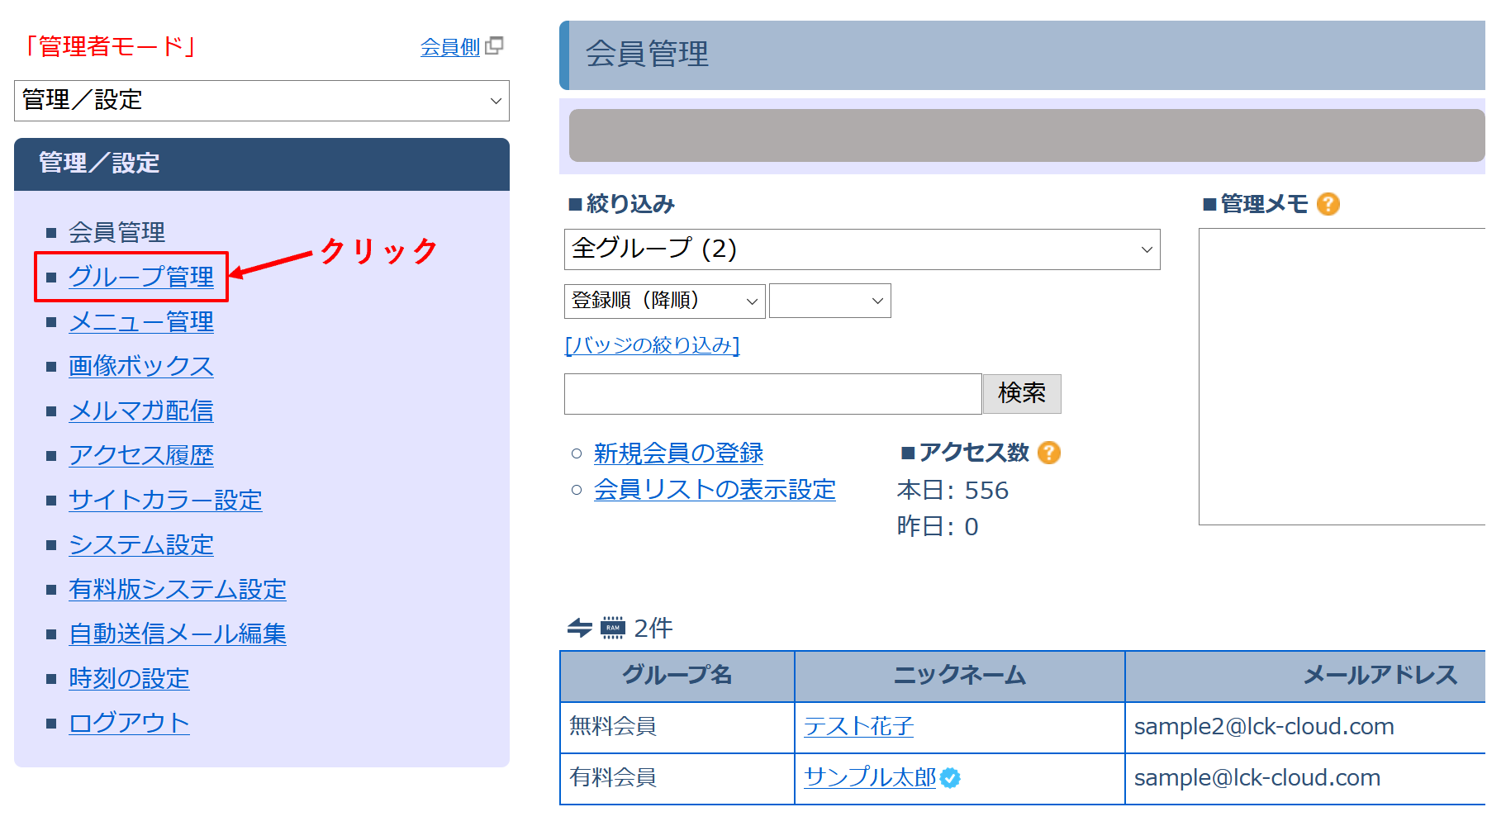Open システム設定 in the sidebar
Viewport: 1506px width, 826px height.
click(x=141, y=544)
